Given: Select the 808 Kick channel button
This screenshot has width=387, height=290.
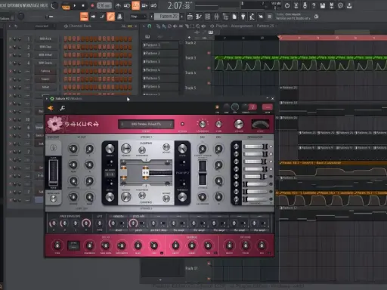Looking at the screenshot, I should (45, 39).
